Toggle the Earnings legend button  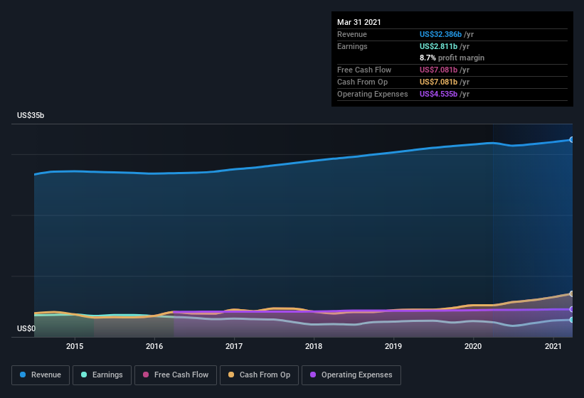click(x=102, y=375)
